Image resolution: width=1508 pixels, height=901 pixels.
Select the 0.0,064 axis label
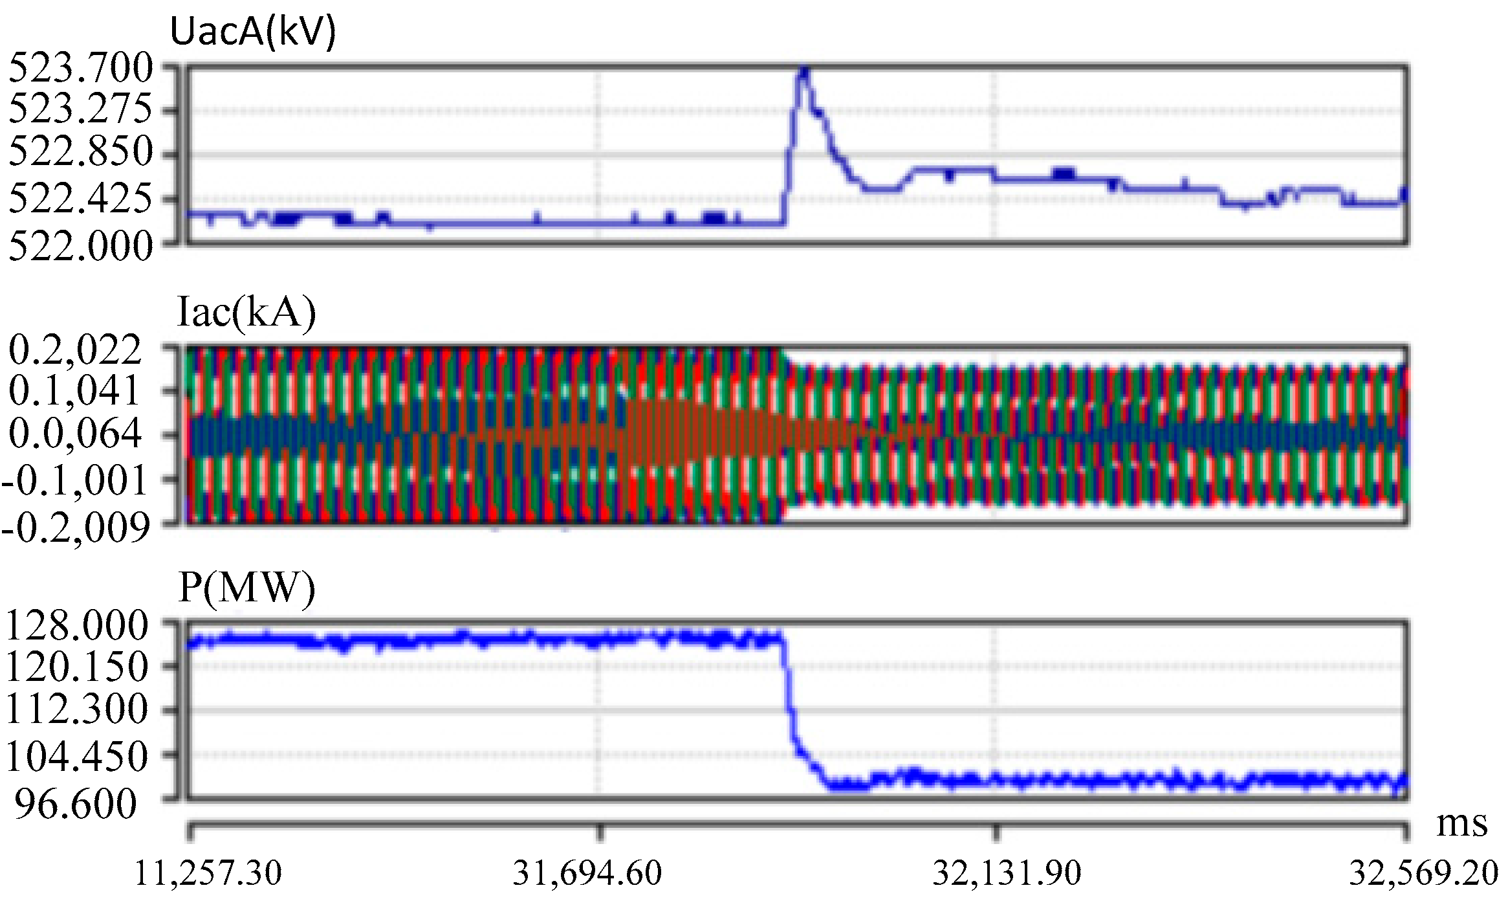click(x=74, y=433)
